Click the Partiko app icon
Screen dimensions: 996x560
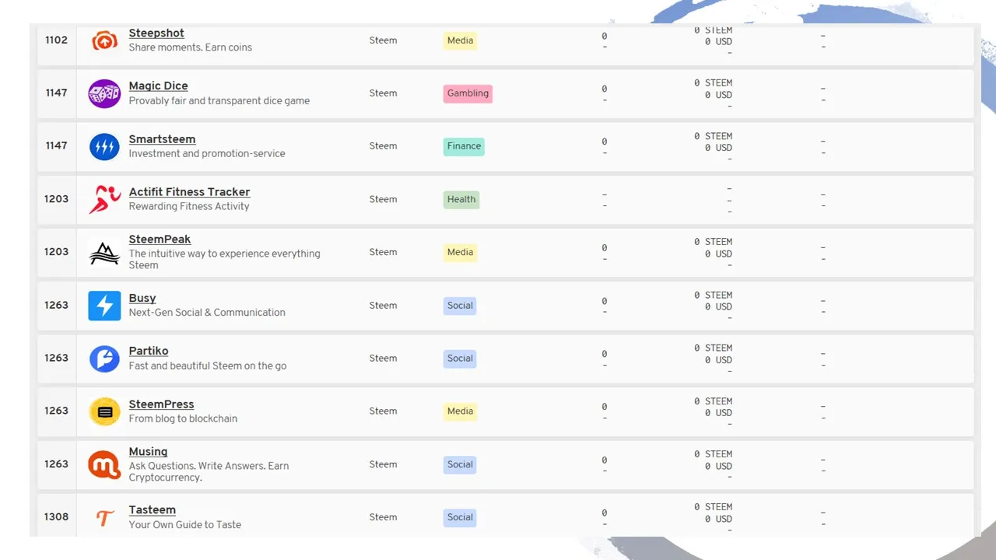pos(104,359)
